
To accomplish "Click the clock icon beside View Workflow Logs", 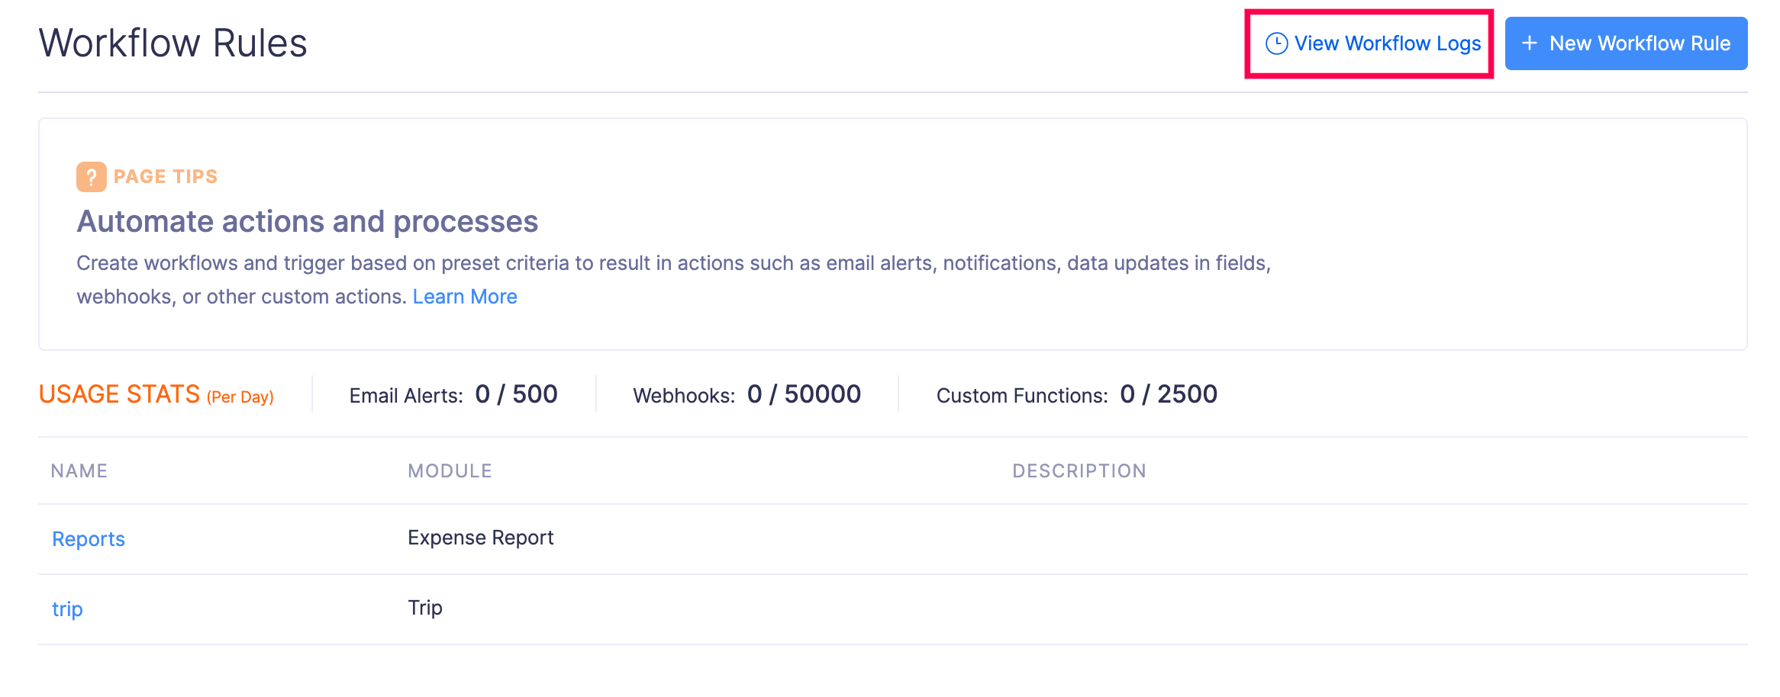I will (1275, 43).
